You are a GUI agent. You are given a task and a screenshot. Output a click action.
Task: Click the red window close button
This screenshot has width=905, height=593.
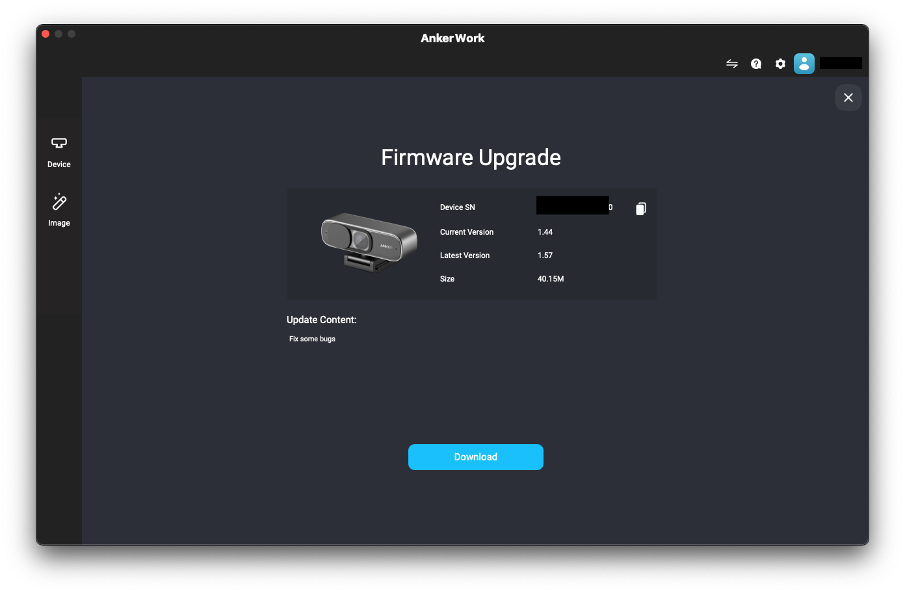point(46,34)
